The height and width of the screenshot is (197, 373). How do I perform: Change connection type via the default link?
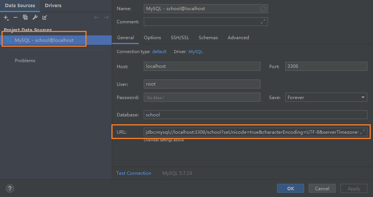tap(159, 52)
